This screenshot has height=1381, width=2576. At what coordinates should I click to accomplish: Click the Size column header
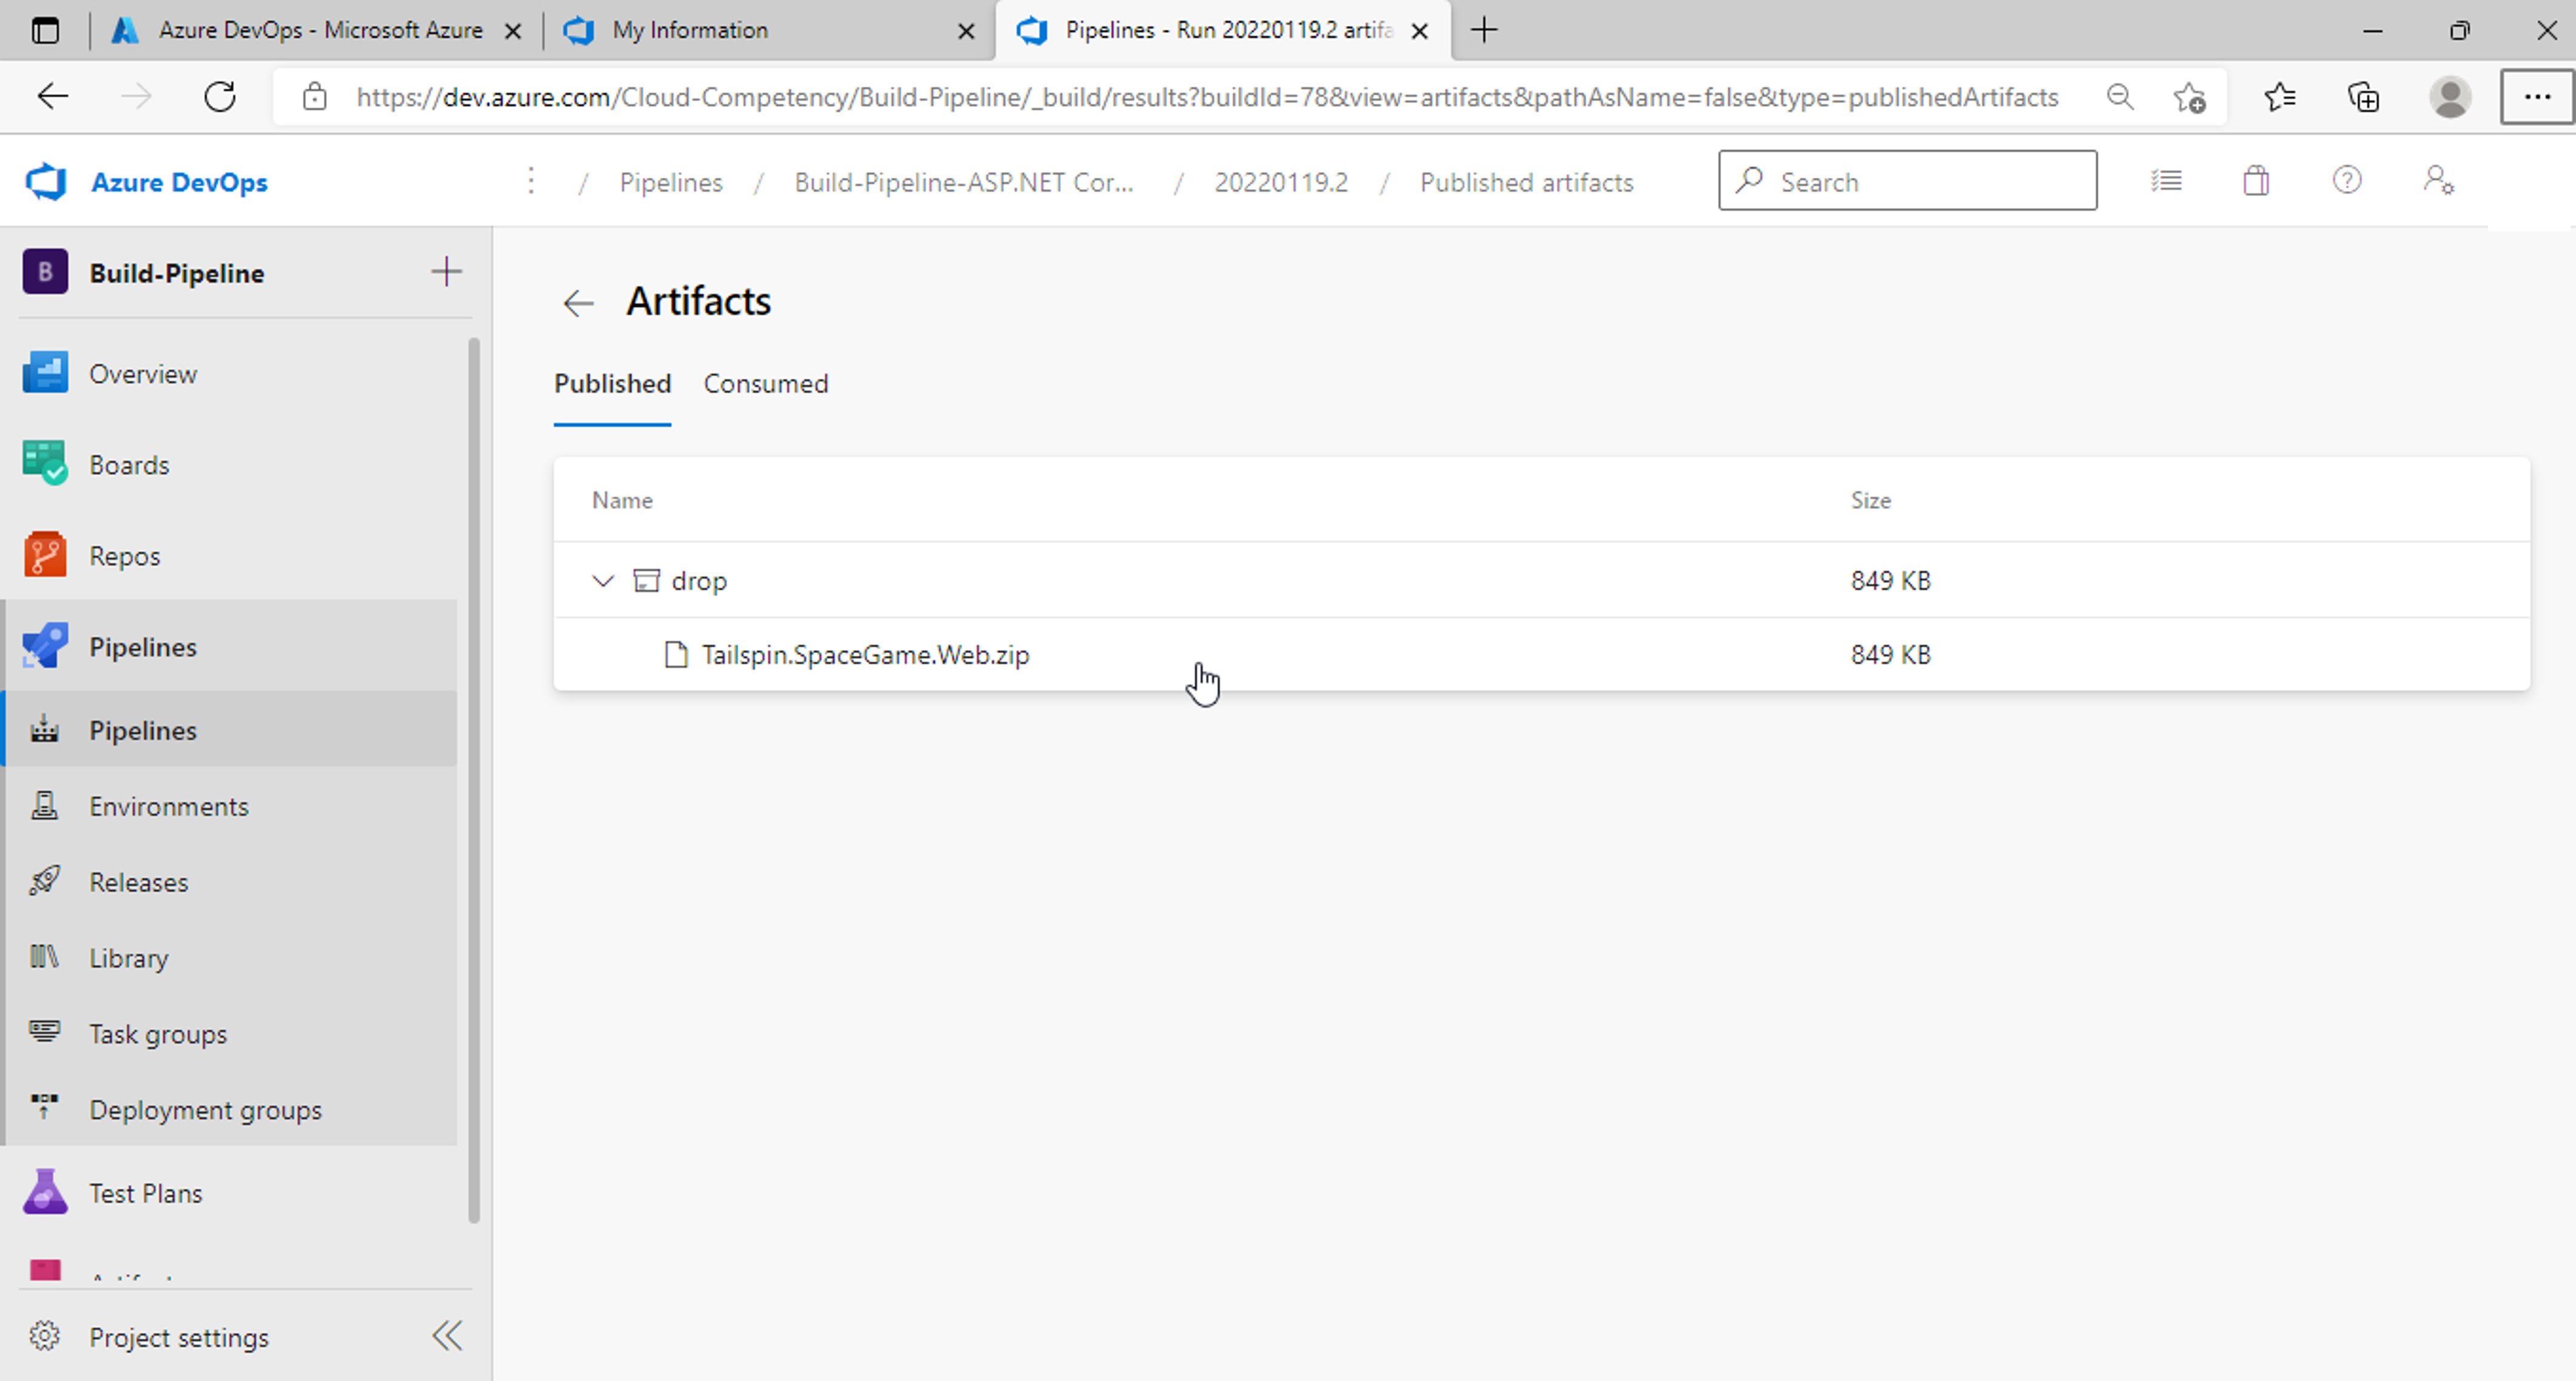(1870, 500)
